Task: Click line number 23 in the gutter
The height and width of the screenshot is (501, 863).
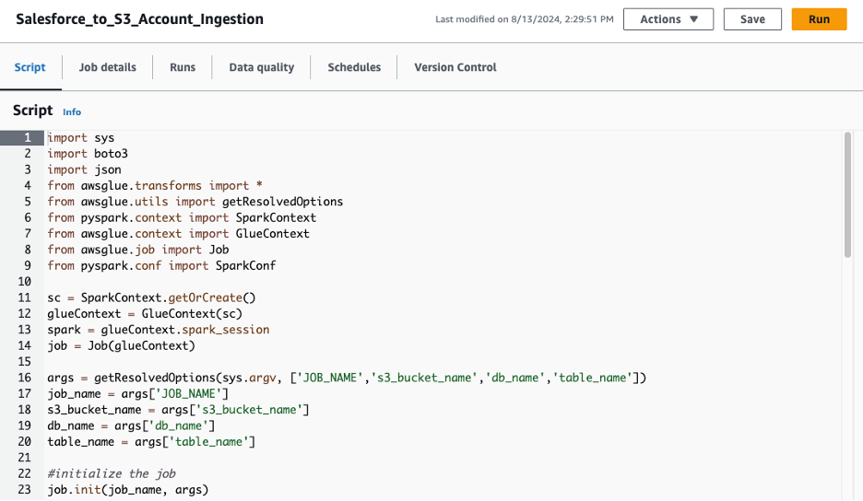Action: (x=24, y=489)
